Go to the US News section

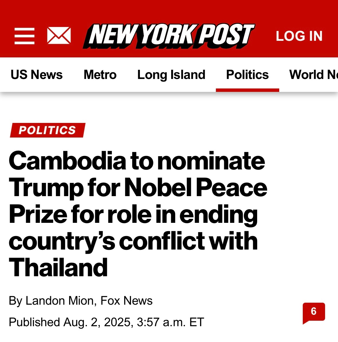click(x=36, y=75)
